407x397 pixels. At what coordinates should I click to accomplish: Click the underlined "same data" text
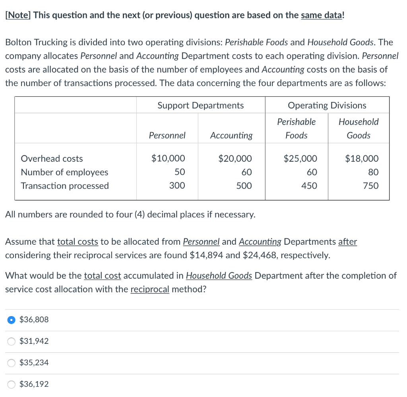(321, 15)
